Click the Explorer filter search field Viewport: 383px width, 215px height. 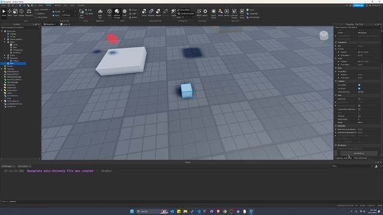[x=20, y=27]
